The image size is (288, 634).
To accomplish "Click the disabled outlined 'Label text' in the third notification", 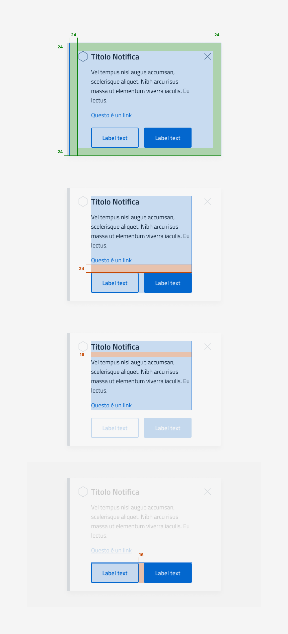I will [115, 428].
